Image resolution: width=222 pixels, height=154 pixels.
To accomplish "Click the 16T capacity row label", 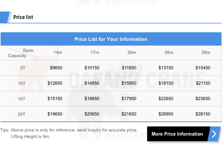I will point(22,99).
